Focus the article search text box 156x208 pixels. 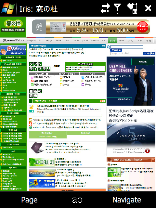[127, 47]
